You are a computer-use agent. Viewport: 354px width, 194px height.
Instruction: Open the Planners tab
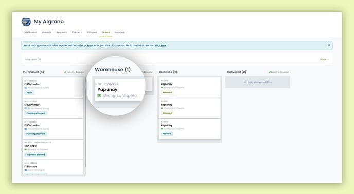pyautogui.click(x=77, y=32)
